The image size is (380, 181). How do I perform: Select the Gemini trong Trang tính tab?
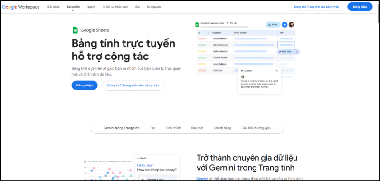(x=122, y=128)
